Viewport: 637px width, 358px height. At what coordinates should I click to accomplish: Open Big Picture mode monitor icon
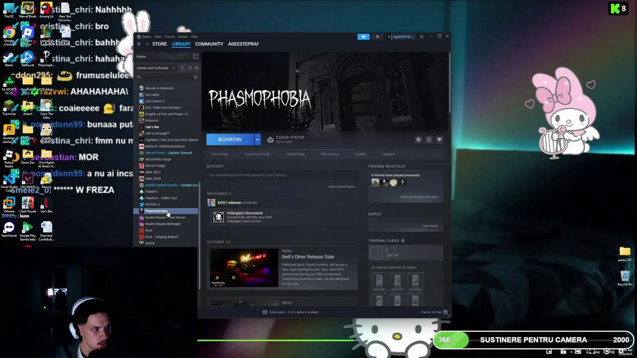coord(422,36)
